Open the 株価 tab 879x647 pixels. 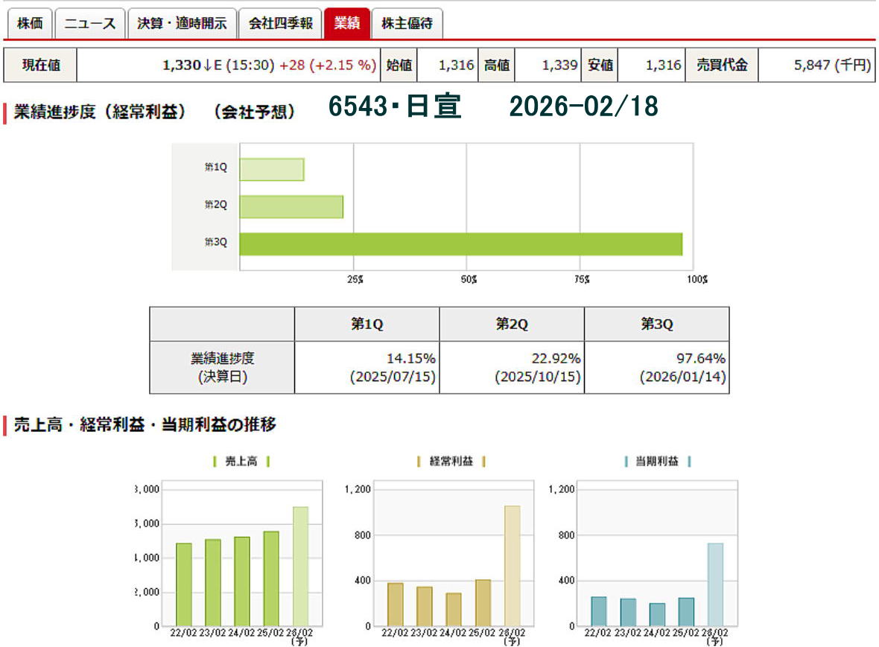coord(29,24)
